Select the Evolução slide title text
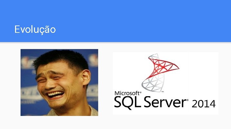The width and height of the screenshot is (231, 129). (35, 29)
